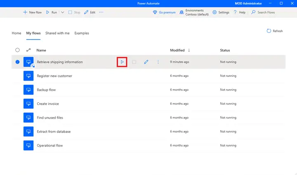Click the sort arrow beside Modified
This screenshot has width=297, height=175.
[189, 50]
